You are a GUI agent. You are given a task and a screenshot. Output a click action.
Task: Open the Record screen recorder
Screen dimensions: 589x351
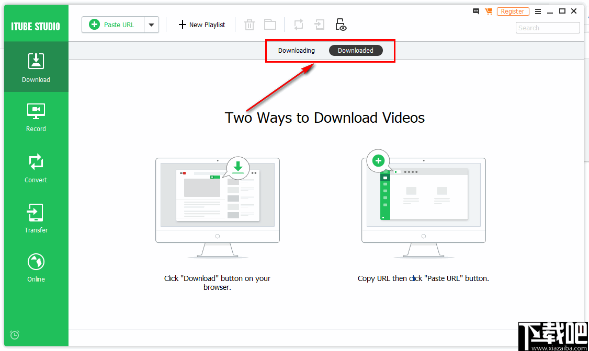pyautogui.click(x=36, y=117)
